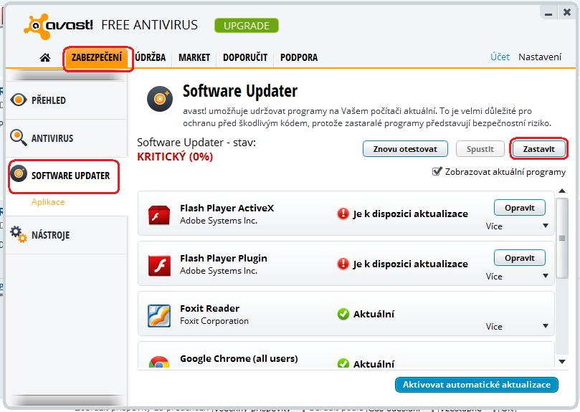Image resolution: width=580 pixels, height=412 pixels.
Task: Expand Více for Flash Player Plugin
Action: tap(517, 277)
